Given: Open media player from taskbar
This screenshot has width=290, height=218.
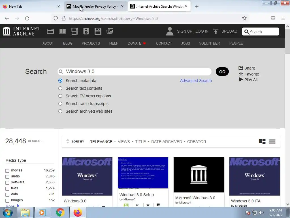Looking at the screenshot, I should click(x=42, y=212).
